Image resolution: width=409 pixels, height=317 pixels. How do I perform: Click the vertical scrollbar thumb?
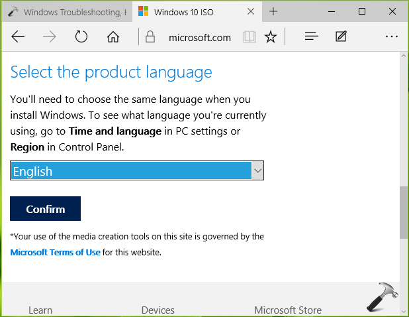click(404, 212)
